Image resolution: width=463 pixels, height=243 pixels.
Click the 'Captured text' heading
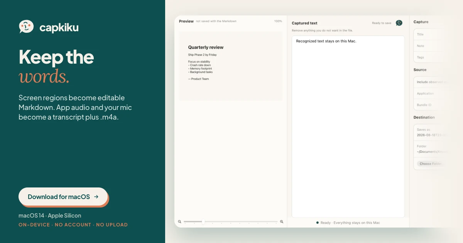click(304, 23)
